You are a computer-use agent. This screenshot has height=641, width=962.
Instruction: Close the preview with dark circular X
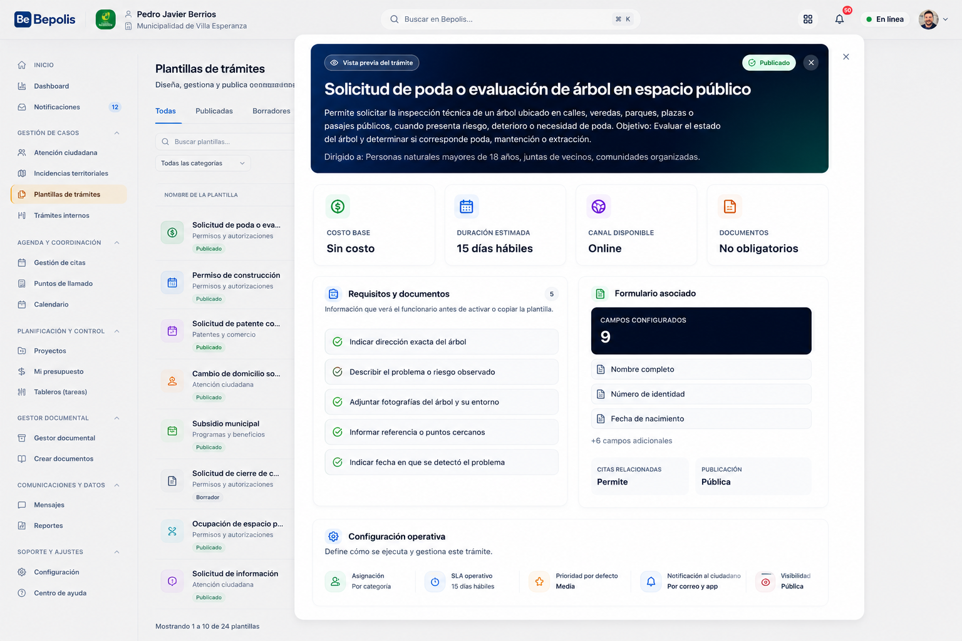(811, 63)
